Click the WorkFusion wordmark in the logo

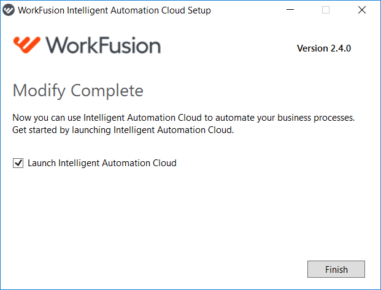coord(103,45)
